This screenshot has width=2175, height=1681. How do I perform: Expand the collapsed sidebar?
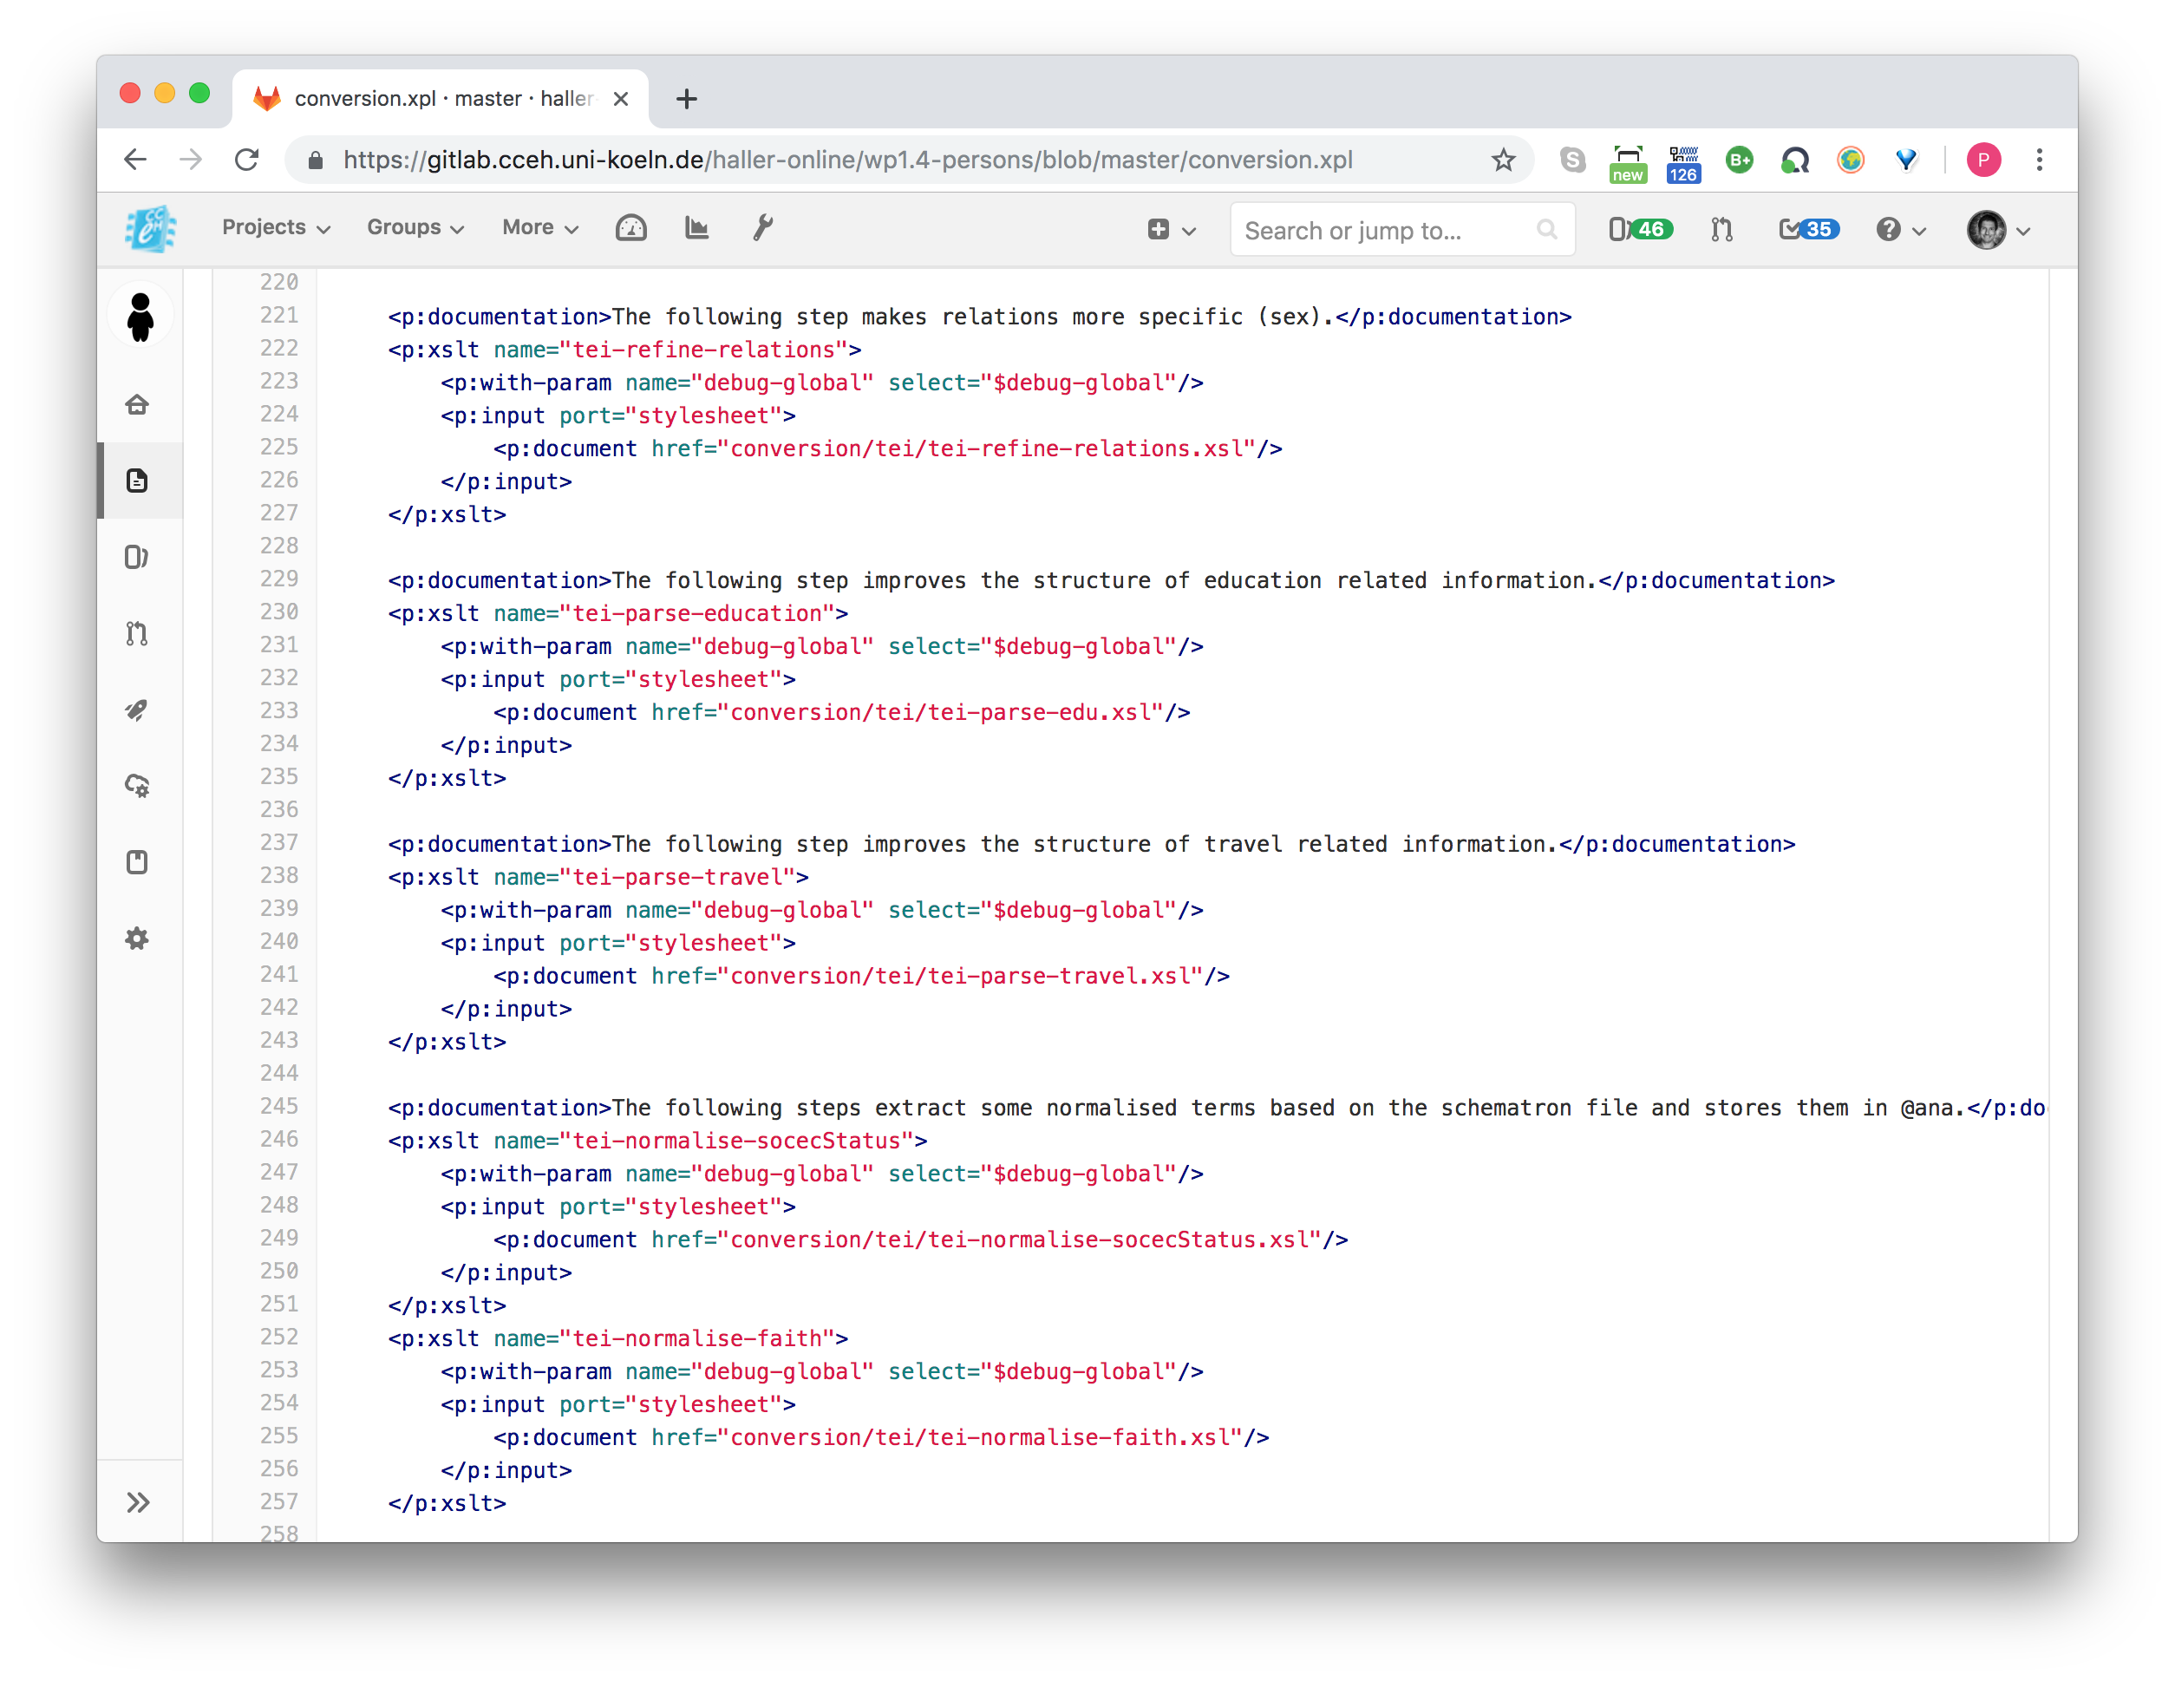tap(139, 1501)
